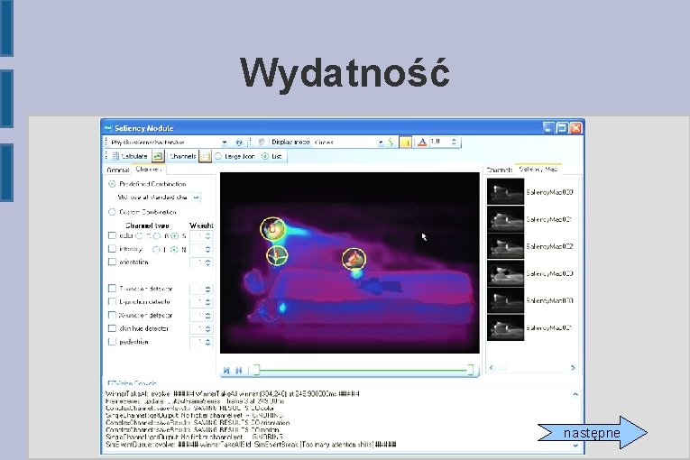This screenshot has height=460, width=690.
Task: Click the help question-mark icon in the toolbar
Action: pos(239,143)
